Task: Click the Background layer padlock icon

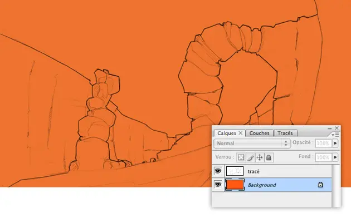Action: [x=320, y=185]
